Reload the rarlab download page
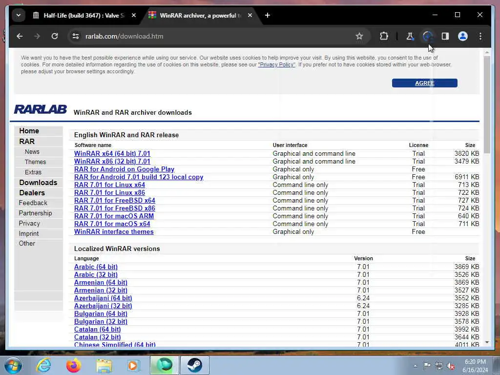Screen dimensions: 500x375 coord(55,36)
